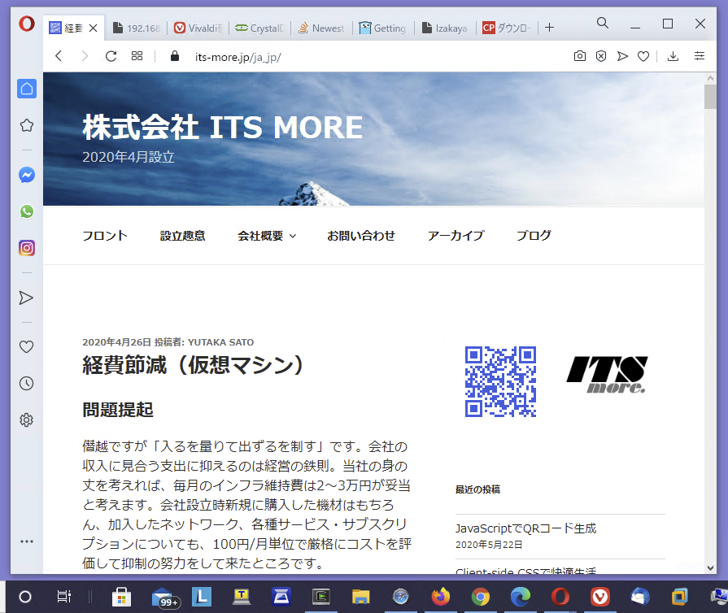
Task: Open the Downloads icon in toolbar
Action: click(x=673, y=56)
